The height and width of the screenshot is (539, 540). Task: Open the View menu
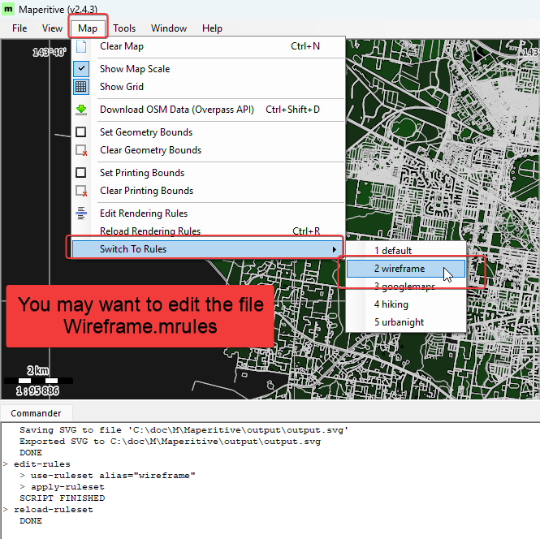tap(52, 28)
